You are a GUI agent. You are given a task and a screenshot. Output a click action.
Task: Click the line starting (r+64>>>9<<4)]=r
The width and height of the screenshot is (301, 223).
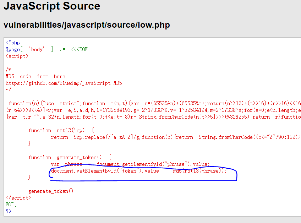[153, 110]
